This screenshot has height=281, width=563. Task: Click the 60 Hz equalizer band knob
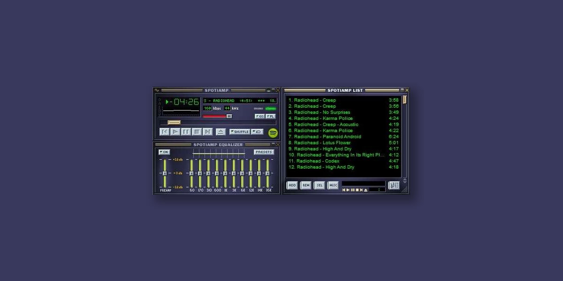point(191,173)
